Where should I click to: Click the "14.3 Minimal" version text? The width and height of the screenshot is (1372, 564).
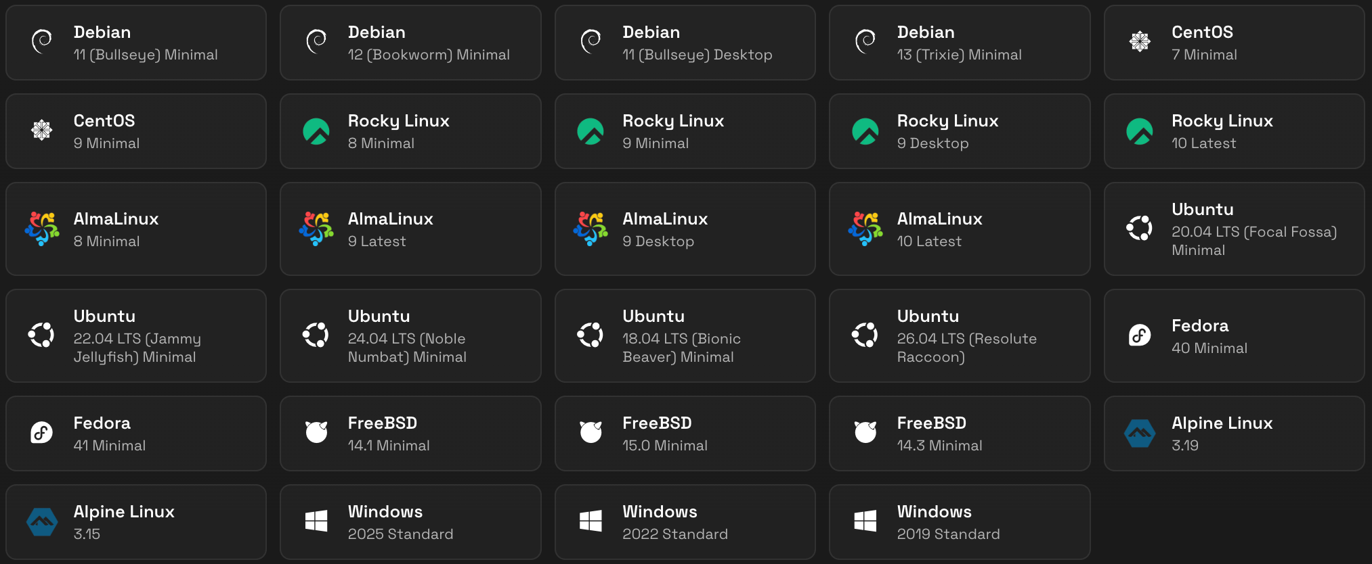[x=939, y=446]
